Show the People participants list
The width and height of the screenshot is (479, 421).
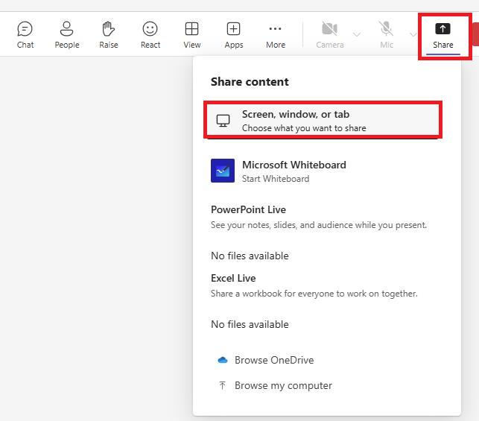(67, 35)
